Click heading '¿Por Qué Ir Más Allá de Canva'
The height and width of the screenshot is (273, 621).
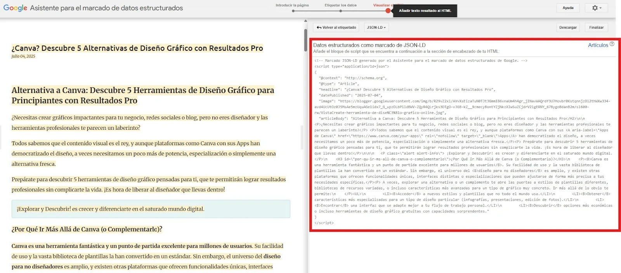pos(87,229)
